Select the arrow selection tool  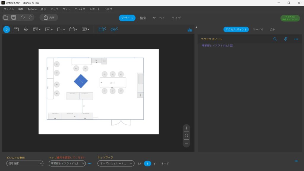(x=7, y=29)
